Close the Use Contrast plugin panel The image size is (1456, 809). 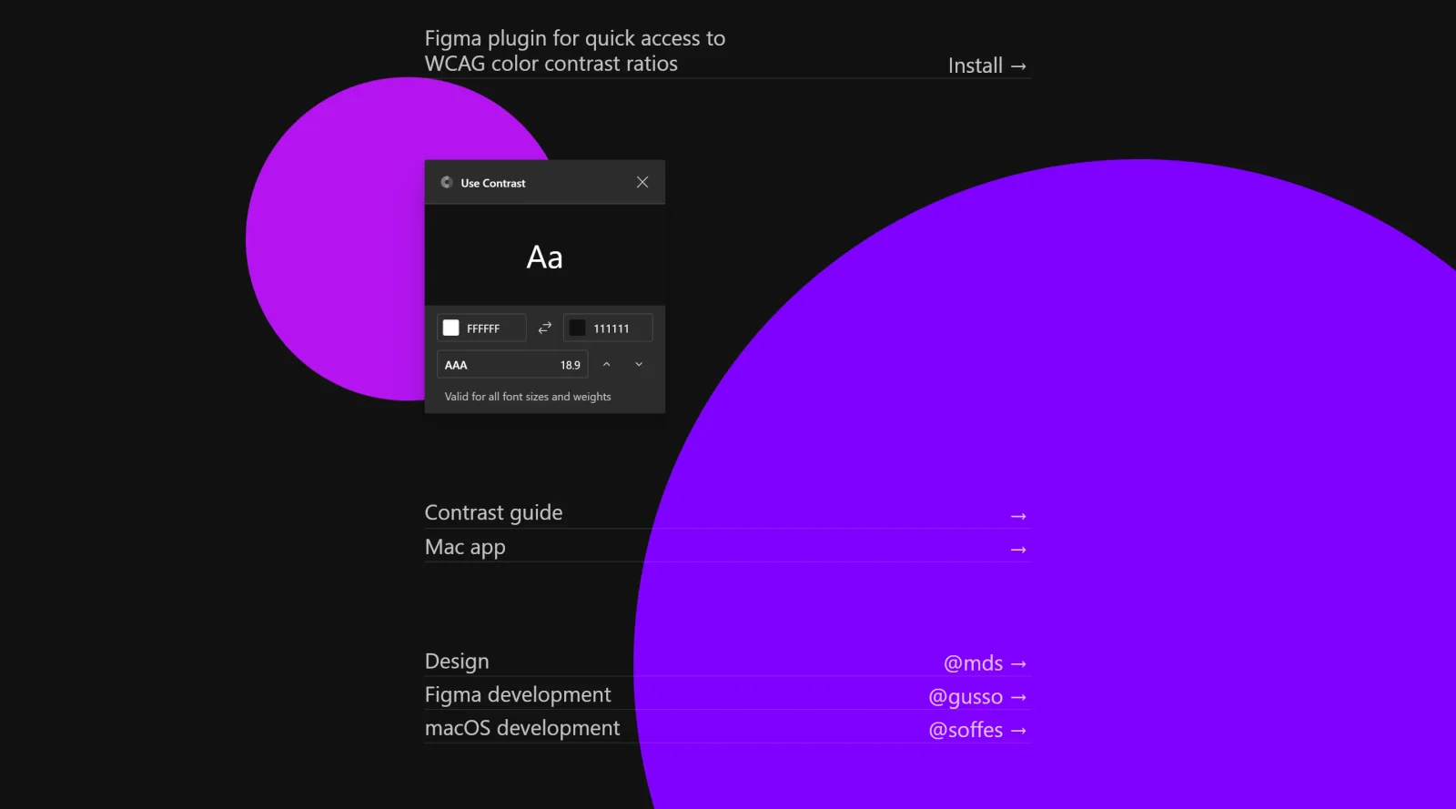pos(642,182)
